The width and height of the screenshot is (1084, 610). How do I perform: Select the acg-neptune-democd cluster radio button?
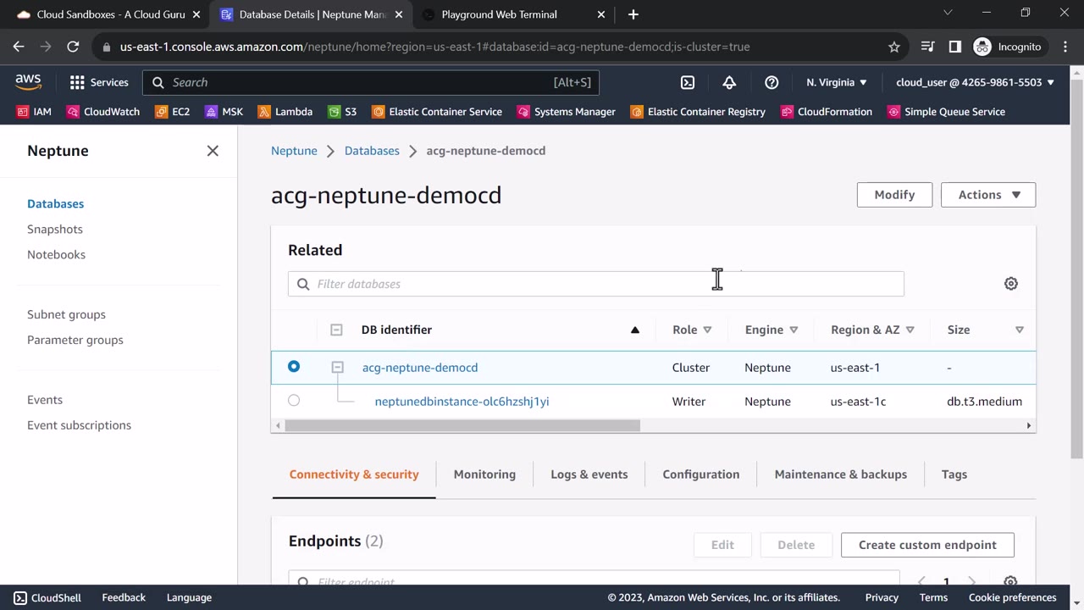(x=294, y=367)
